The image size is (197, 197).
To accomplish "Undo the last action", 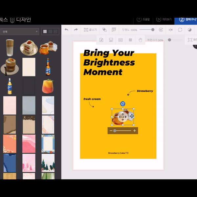I will tap(66, 30).
